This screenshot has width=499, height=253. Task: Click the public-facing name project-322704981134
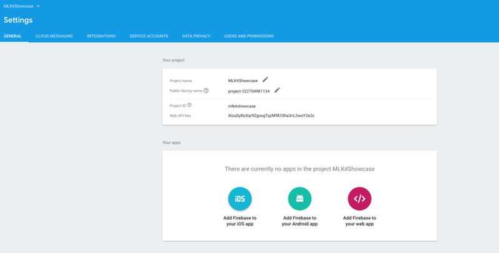(249, 91)
